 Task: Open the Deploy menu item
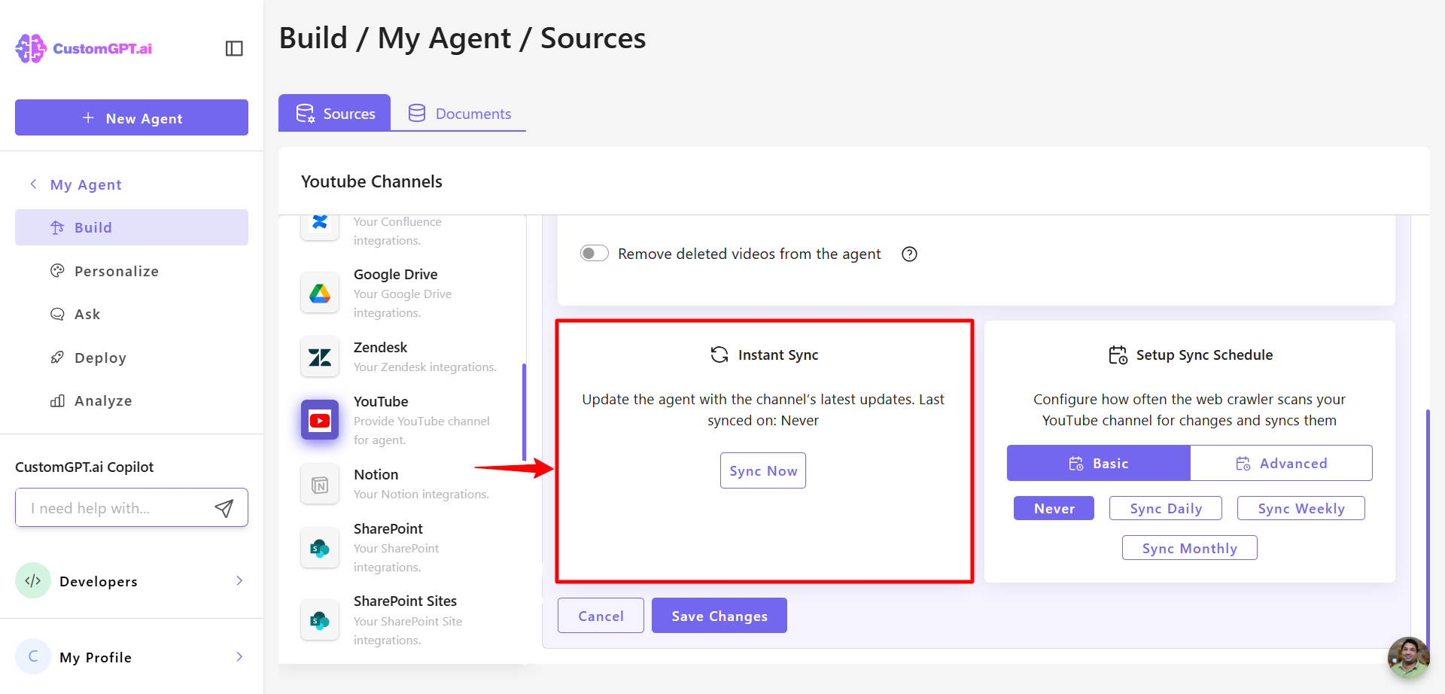(132, 358)
